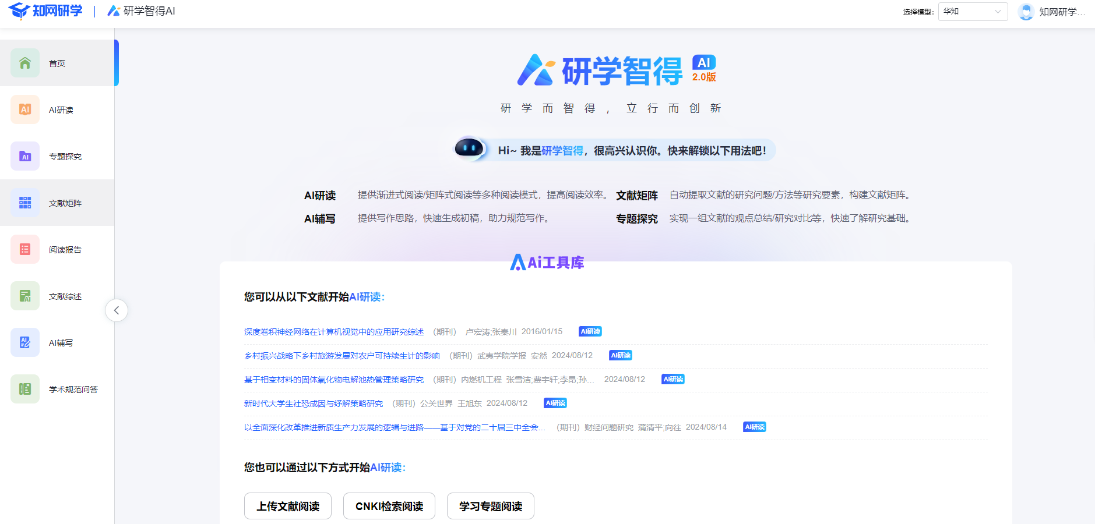Click date 2024/08/14 in last paper row
Image resolution: width=1095 pixels, height=524 pixels.
706,427
